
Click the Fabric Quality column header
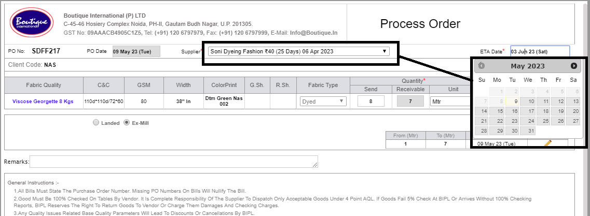pos(44,85)
